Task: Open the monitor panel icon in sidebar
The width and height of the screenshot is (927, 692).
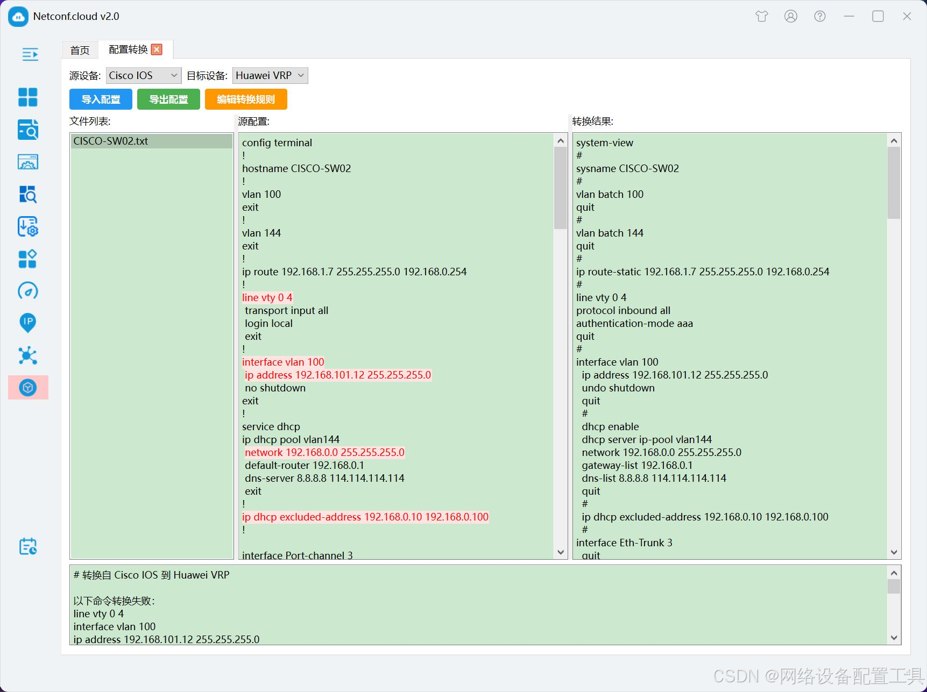Action: coord(28,162)
